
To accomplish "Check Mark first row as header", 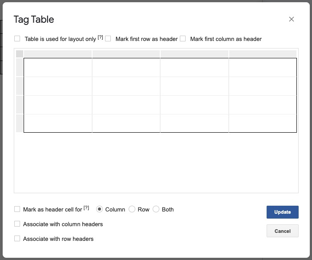I will pyautogui.click(x=108, y=38).
